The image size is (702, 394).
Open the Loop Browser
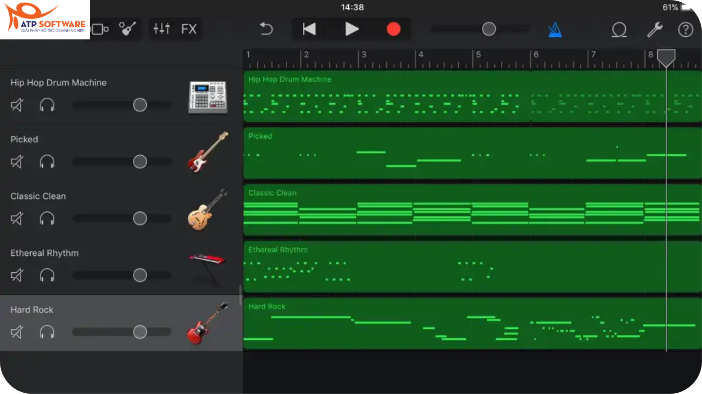point(619,29)
